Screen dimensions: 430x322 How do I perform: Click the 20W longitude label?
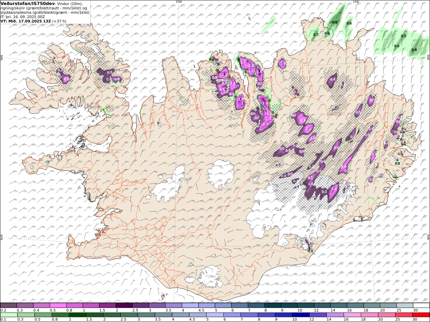point(179,2)
